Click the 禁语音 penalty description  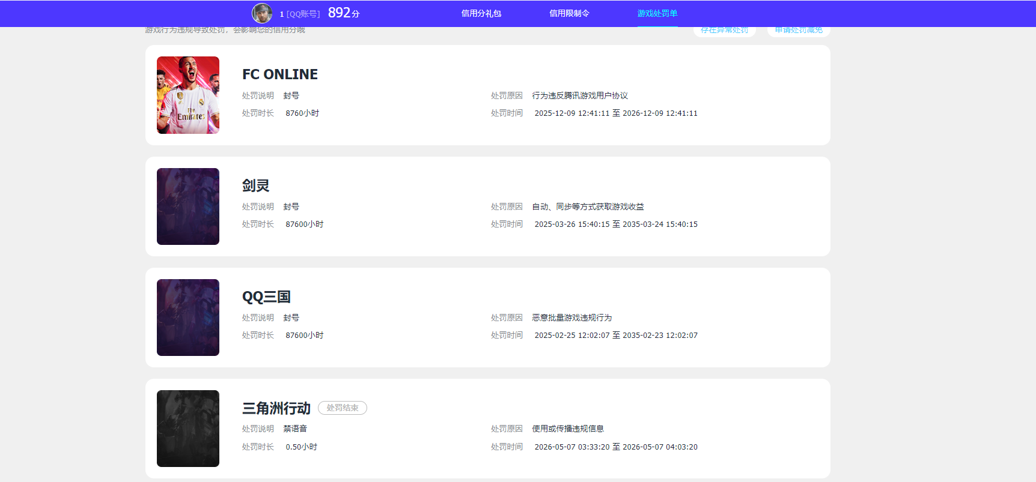(295, 429)
